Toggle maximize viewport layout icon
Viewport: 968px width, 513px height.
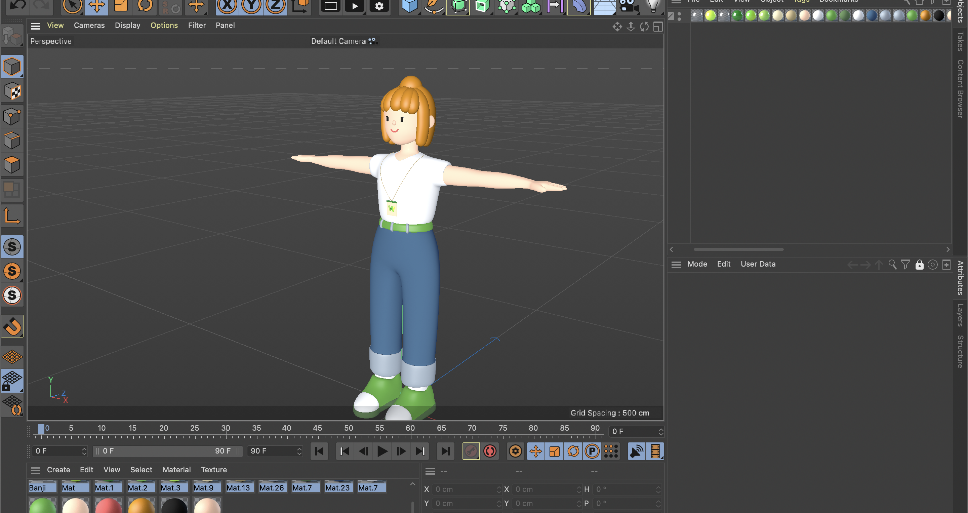(x=658, y=27)
